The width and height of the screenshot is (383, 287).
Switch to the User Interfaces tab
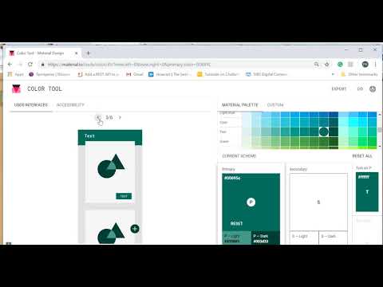[x=31, y=105]
